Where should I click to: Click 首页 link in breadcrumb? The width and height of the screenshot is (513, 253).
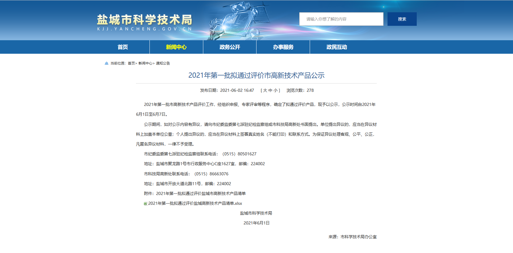131,63
